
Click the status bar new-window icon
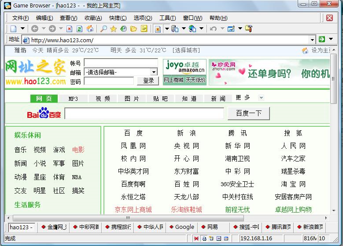[211, 239]
